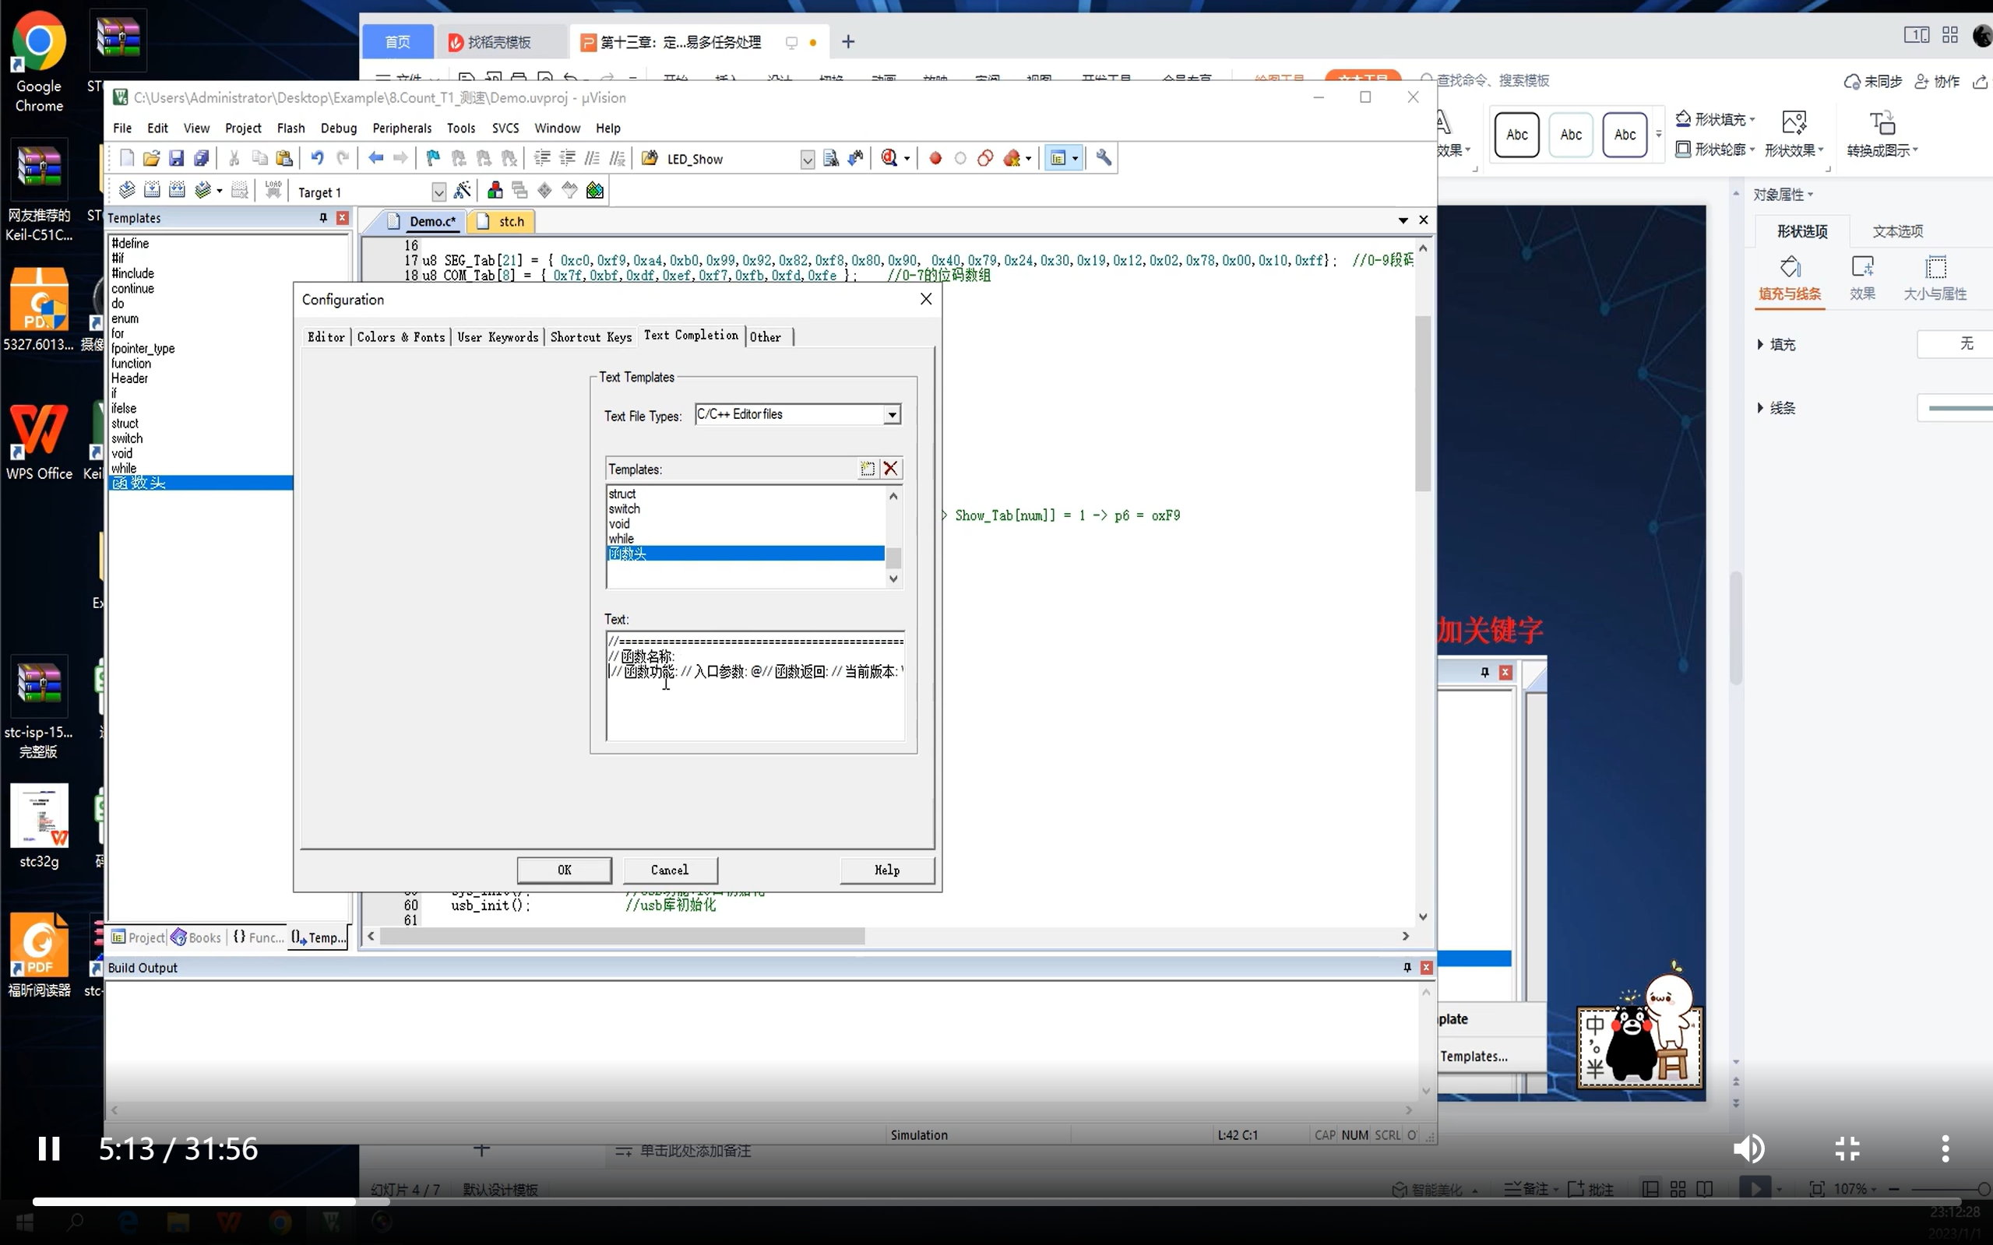
Task: Open WPS Office desktop shortcut
Action: [x=39, y=441]
